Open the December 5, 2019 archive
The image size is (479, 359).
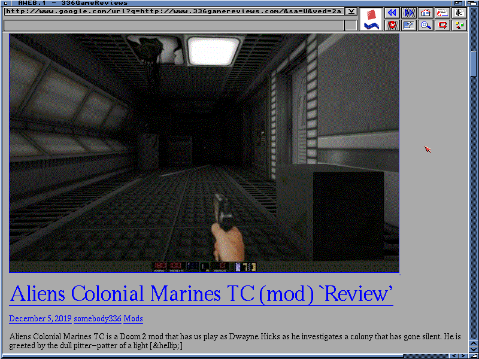point(40,318)
